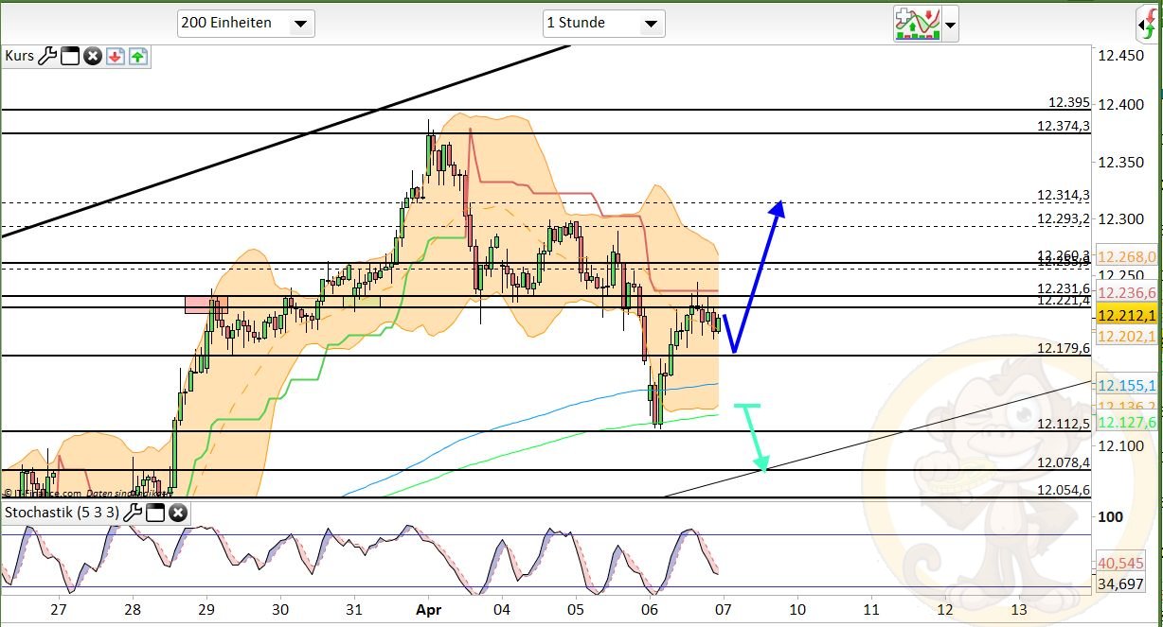Move the Kurs panel up with green arrow
1163x627 pixels.
click(137, 57)
